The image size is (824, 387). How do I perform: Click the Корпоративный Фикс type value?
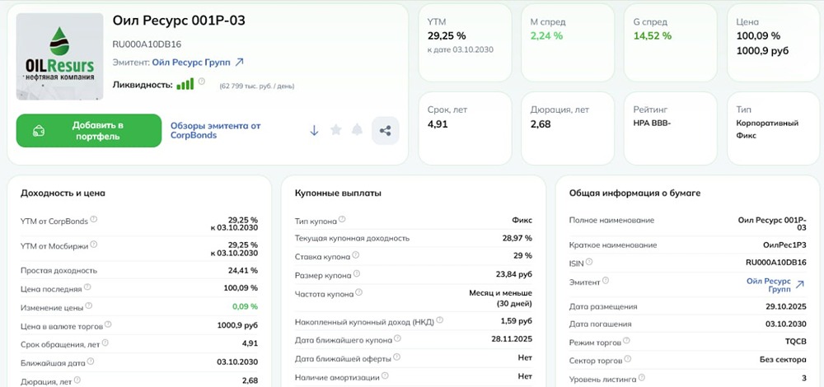(768, 129)
